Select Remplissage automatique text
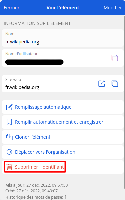This screenshot has height=200, width=125. click(x=43, y=107)
